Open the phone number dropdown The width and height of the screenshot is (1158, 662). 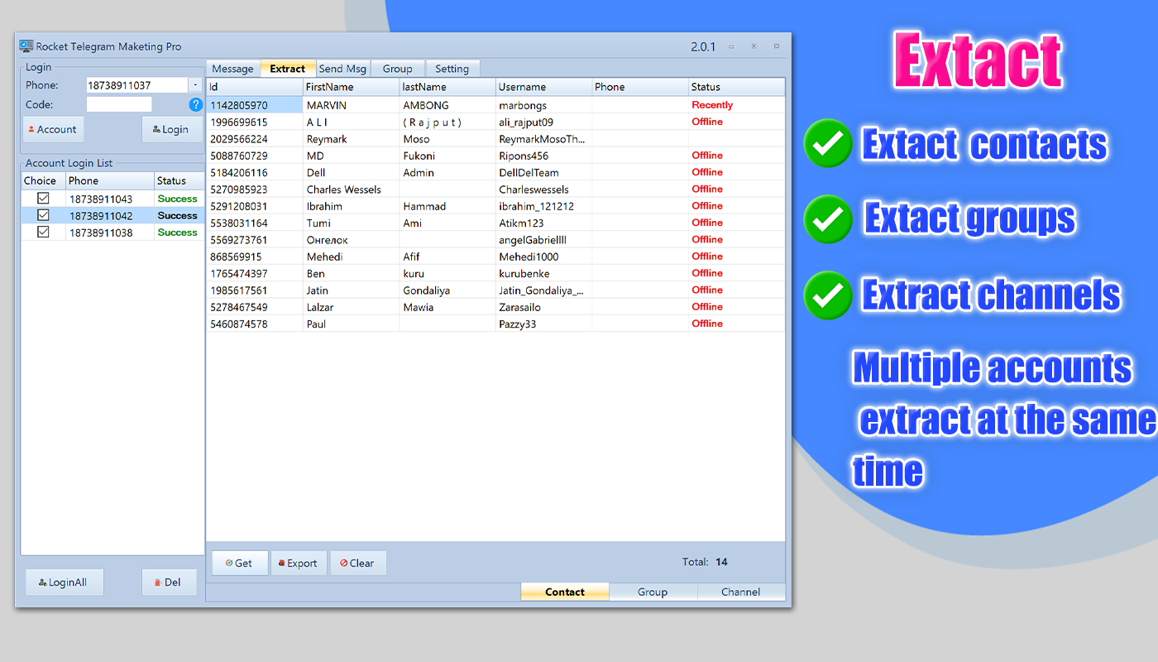pyautogui.click(x=194, y=84)
